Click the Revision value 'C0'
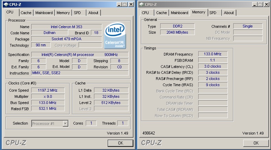Image resolution: width=271 pixels, height=150 pixels. (119, 67)
